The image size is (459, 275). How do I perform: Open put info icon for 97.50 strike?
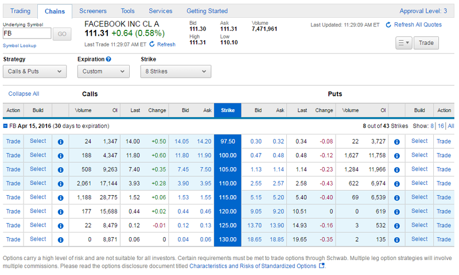tap(397, 142)
